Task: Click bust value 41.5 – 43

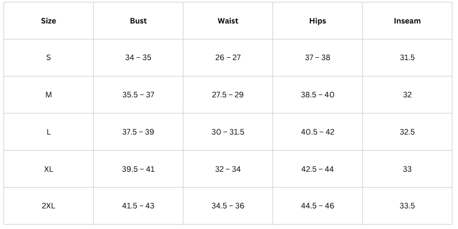Action: tap(138, 206)
